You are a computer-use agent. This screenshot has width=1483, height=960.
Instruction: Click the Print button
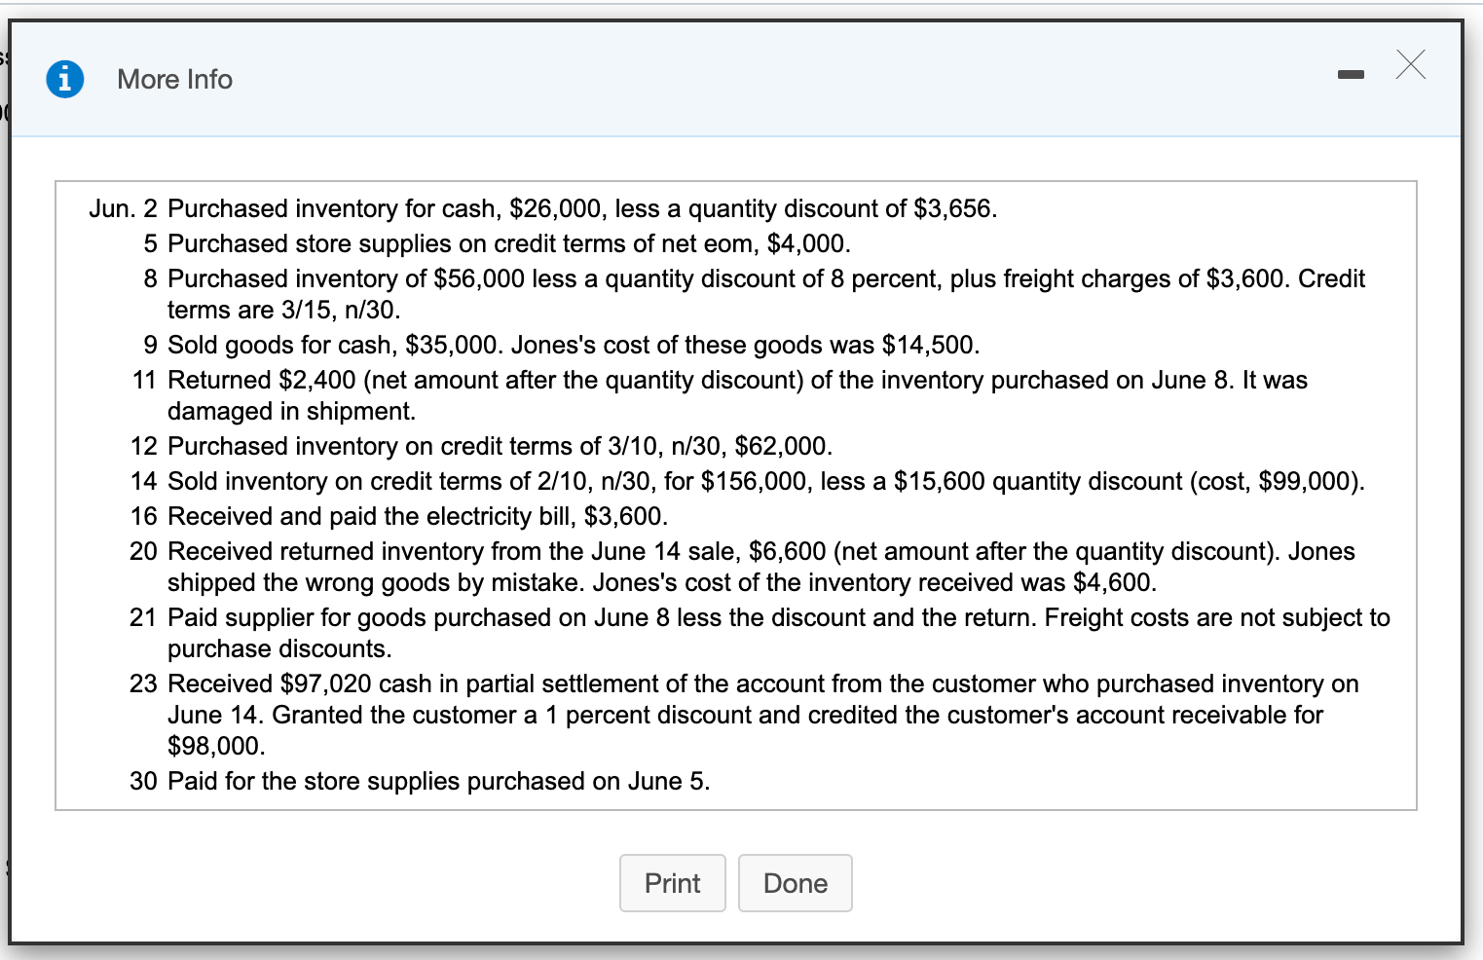(x=673, y=883)
